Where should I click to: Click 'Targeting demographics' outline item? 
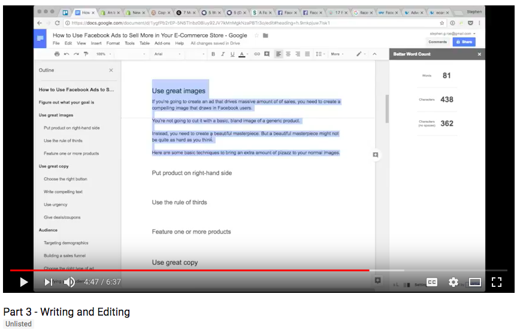tap(66, 243)
